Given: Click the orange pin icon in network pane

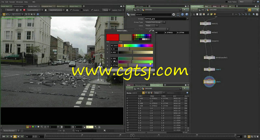Looking at the screenshot, I should tap(250, 10).
